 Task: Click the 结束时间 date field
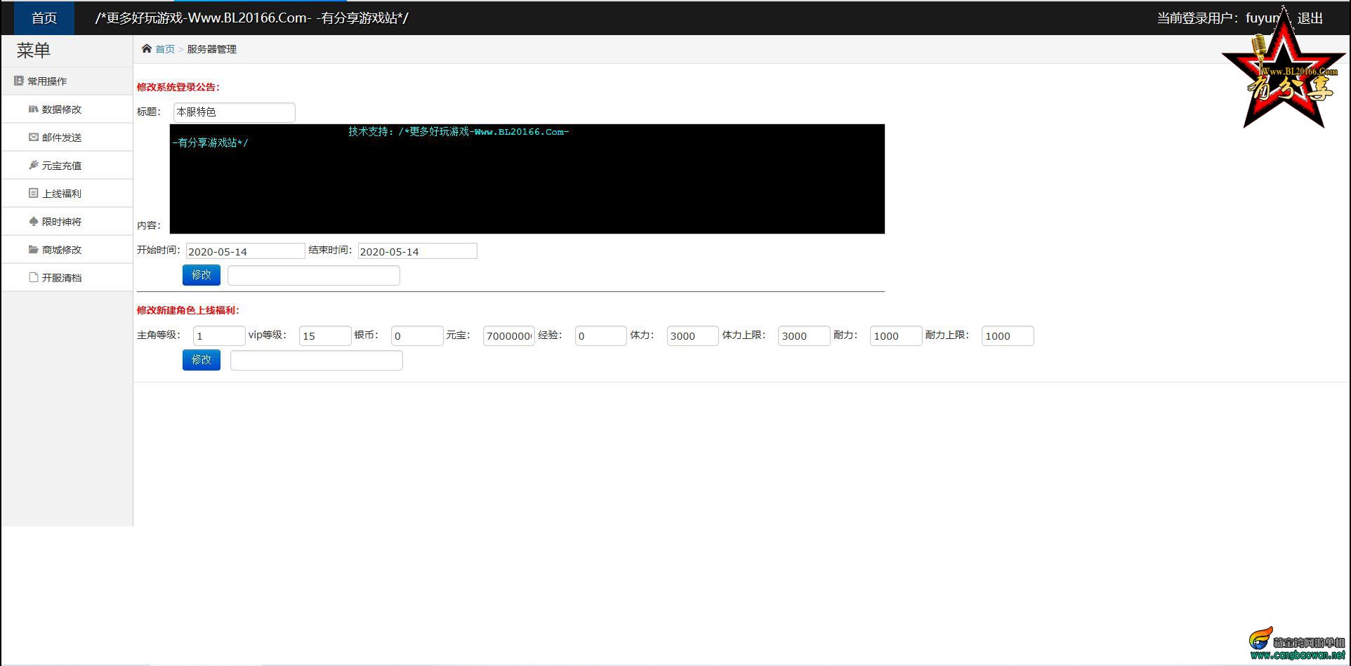(417, 251)
